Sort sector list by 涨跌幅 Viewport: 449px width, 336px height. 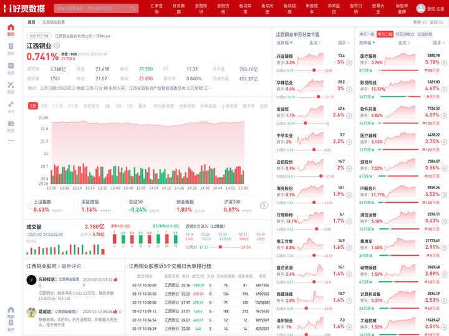coord(367,43)
